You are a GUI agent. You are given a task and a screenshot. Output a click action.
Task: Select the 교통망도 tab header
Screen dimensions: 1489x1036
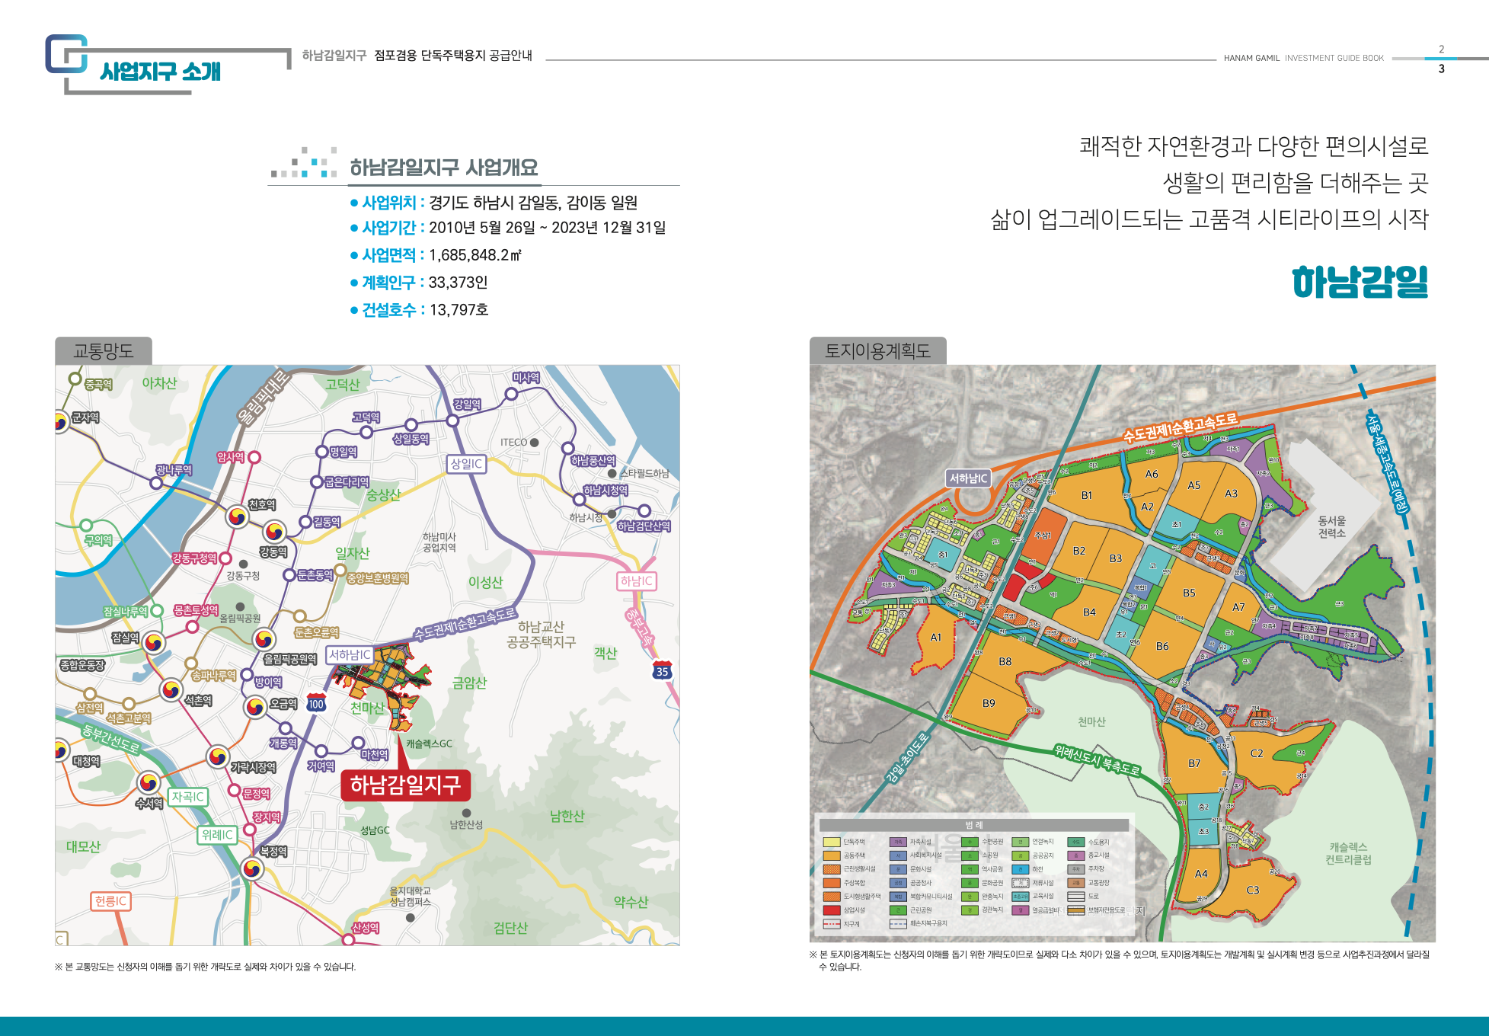104,351
